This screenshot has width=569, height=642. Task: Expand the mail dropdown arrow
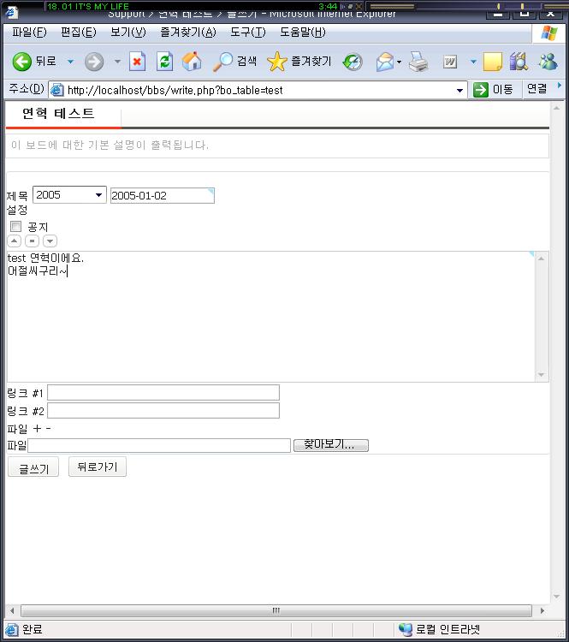tap(399, 62)
